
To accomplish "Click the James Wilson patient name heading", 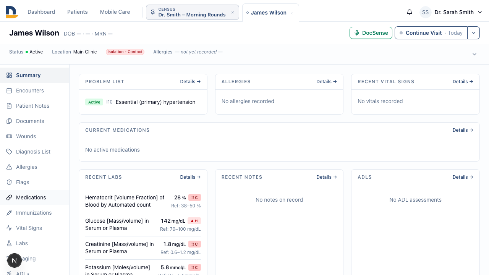I will point(34,33).
